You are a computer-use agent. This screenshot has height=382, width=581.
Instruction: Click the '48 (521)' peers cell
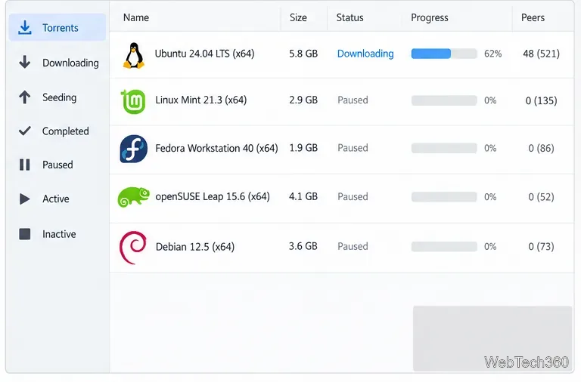click(542, 54)
